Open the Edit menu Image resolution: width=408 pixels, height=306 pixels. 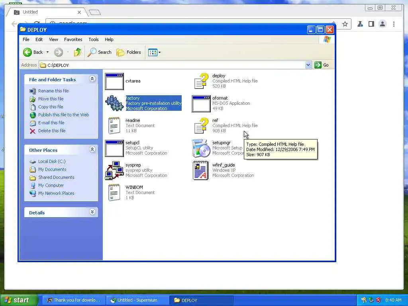point(39,39)
